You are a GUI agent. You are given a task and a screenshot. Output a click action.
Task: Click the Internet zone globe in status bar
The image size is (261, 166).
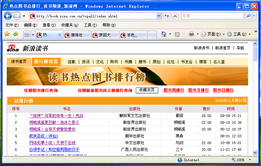180,160
